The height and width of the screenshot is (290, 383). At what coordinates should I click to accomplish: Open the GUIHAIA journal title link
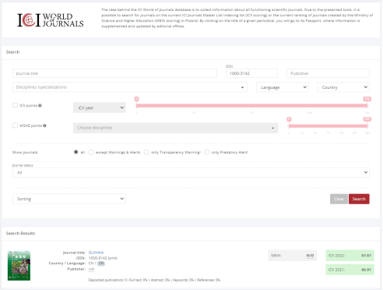coord(96,253)
